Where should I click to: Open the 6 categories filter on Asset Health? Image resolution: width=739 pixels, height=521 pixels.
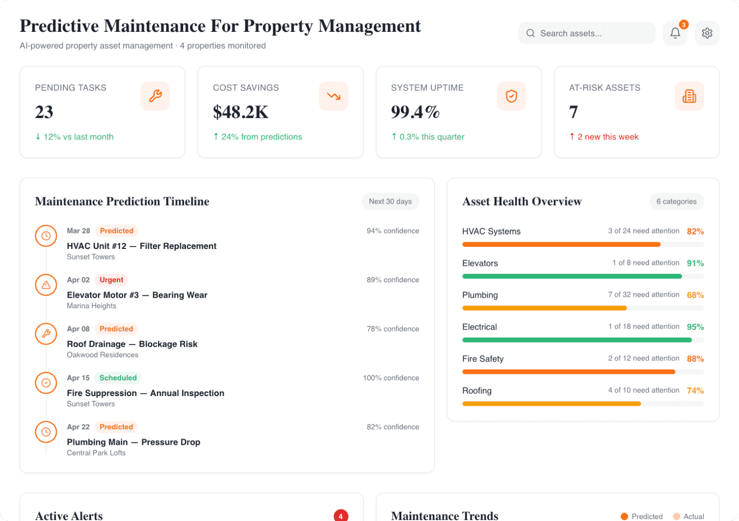(676, 201)
